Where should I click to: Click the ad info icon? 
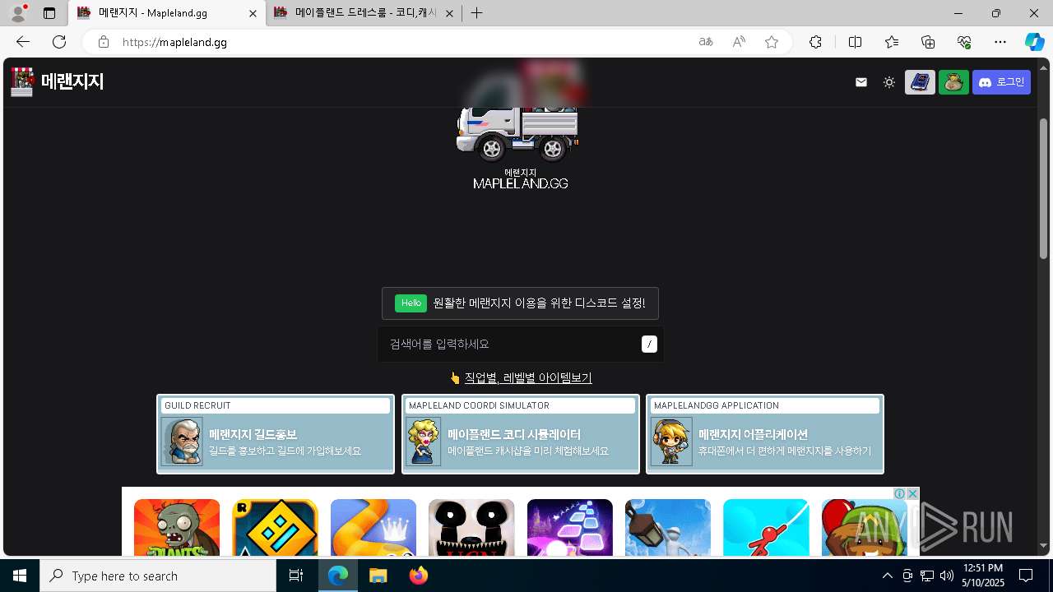900,493
